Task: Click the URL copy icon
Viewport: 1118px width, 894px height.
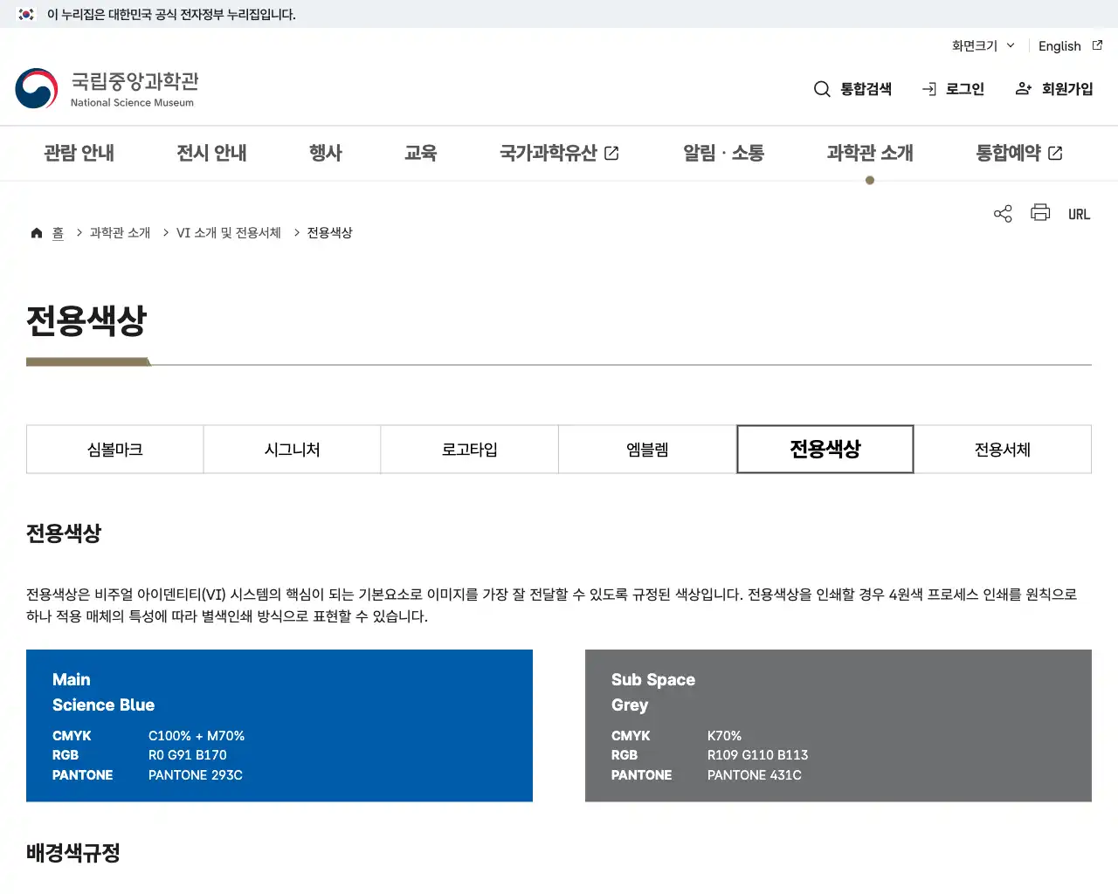Action: pyautogui.click(x=1079, y=213)
